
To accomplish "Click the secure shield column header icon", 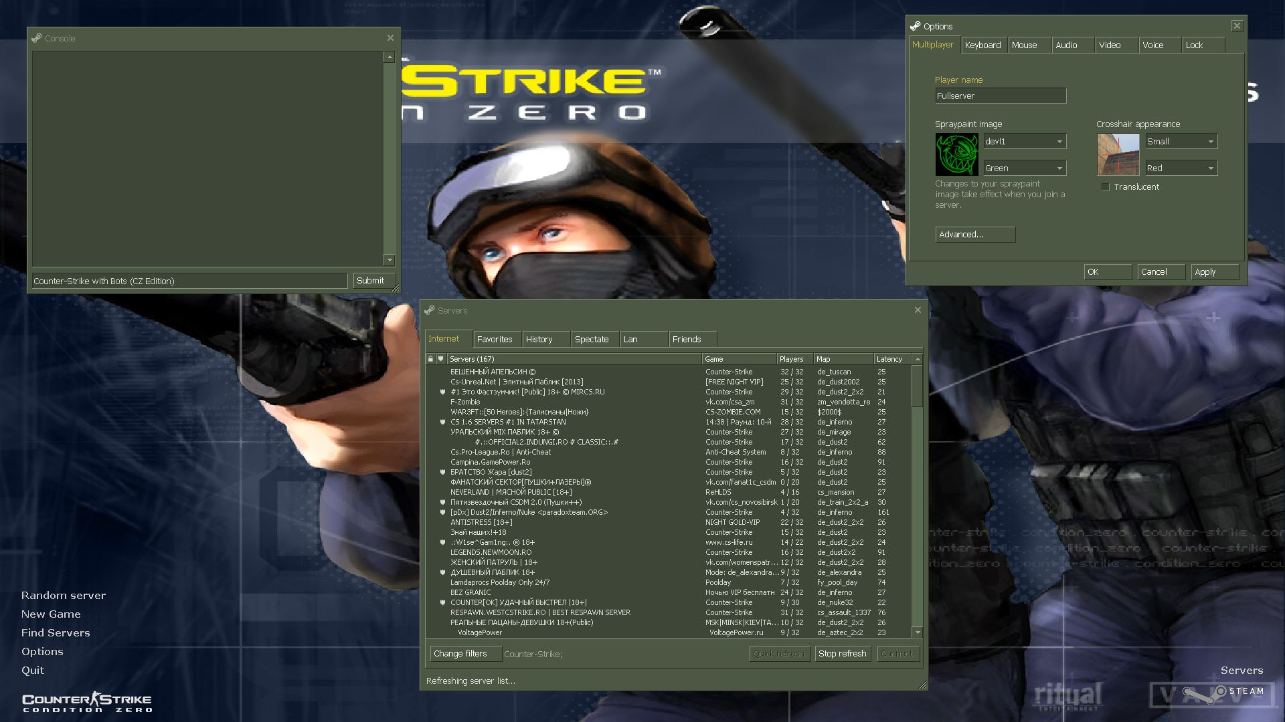I will (440, 359).
